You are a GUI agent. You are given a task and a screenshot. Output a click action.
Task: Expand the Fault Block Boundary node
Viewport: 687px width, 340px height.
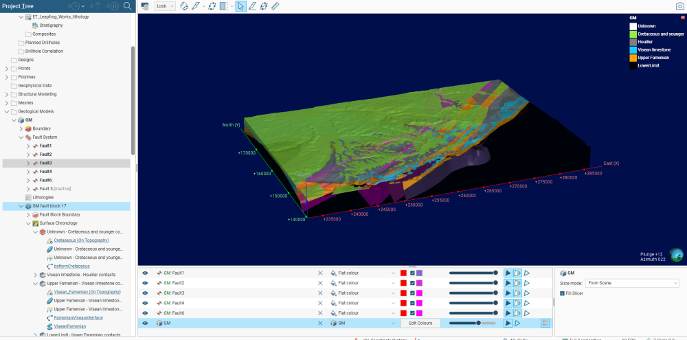(28, 215)
